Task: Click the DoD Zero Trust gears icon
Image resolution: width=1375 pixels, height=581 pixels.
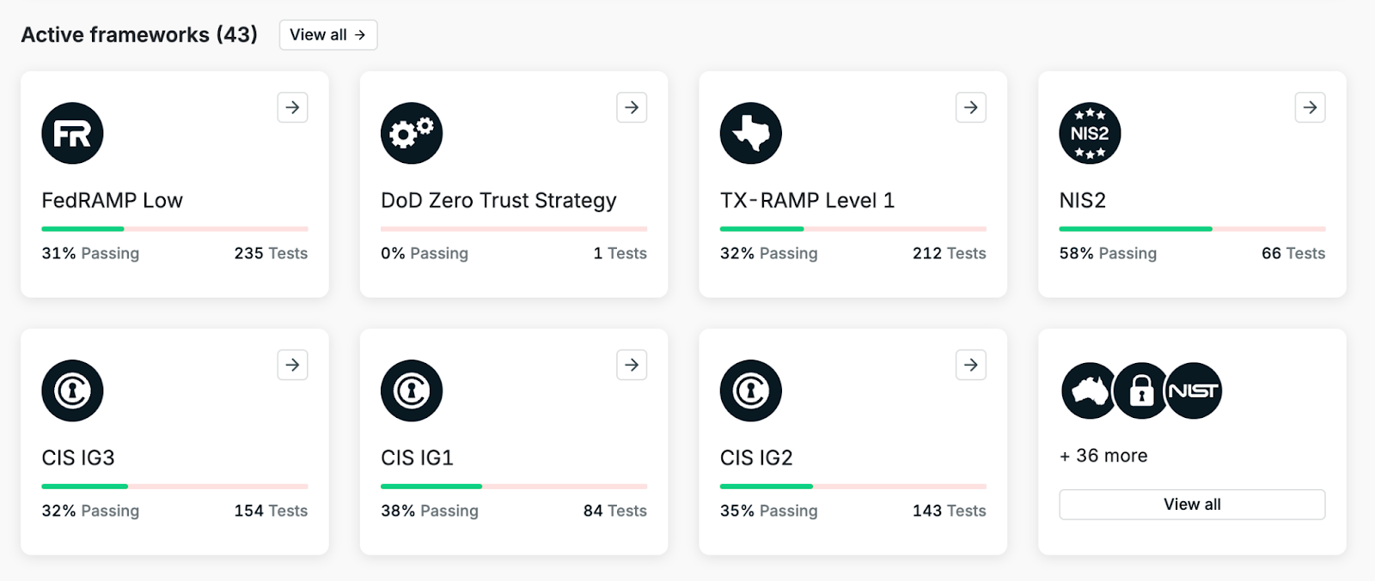Action: 412,133
